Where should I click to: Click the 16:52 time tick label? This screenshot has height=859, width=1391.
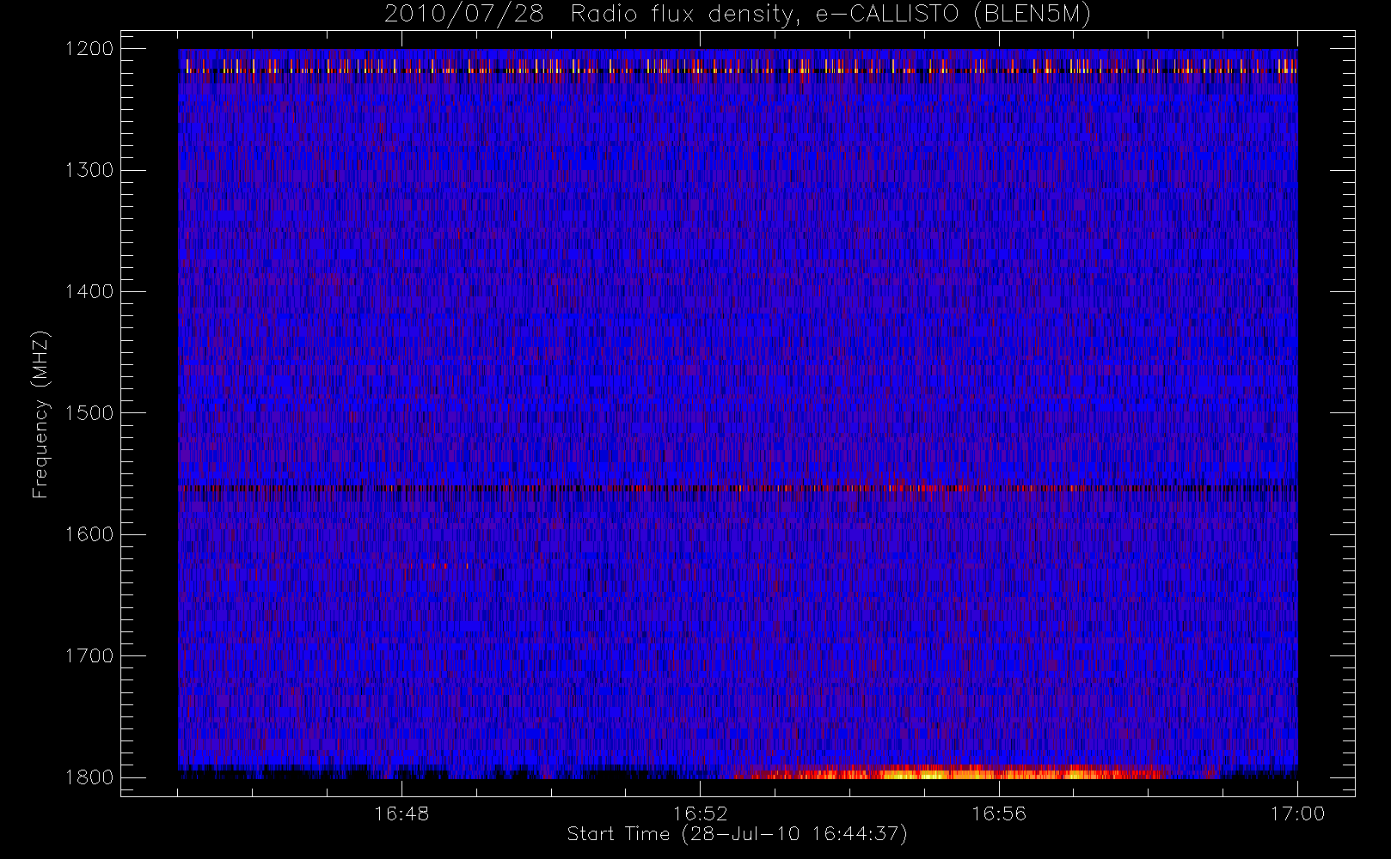point(700,813)
